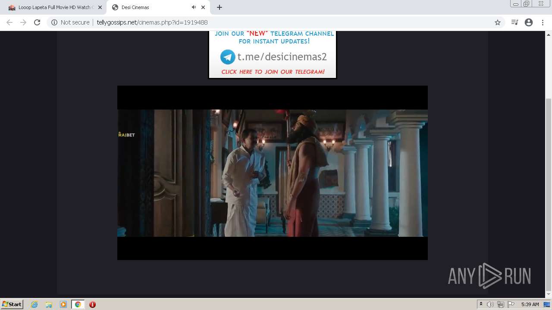Close the Looop Lapeta tab

(x=100, y=7)
